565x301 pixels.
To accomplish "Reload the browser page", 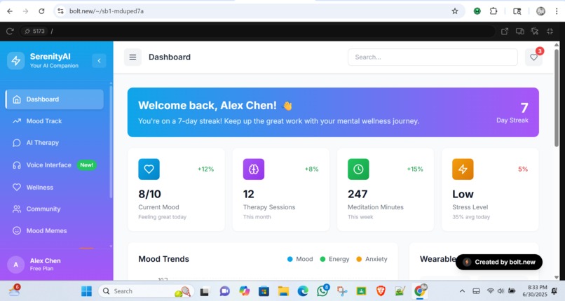I will click(x=41, y=11).
